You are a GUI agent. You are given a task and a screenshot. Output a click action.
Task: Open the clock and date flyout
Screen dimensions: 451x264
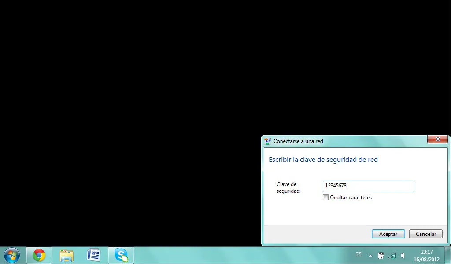click(426, 255)
